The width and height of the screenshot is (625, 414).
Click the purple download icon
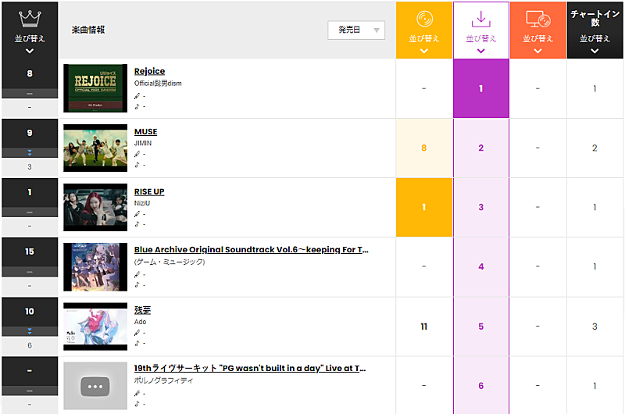(x=480, y=19)
